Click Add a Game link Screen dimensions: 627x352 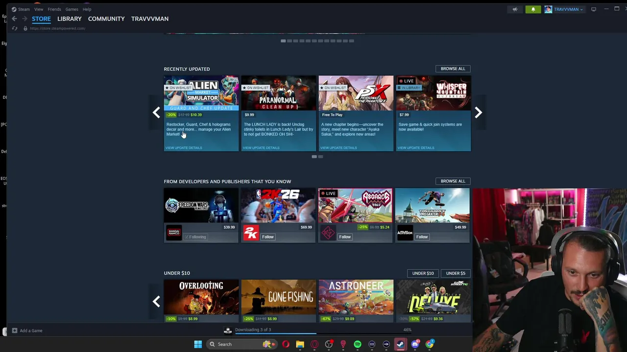tap(31, 330)
